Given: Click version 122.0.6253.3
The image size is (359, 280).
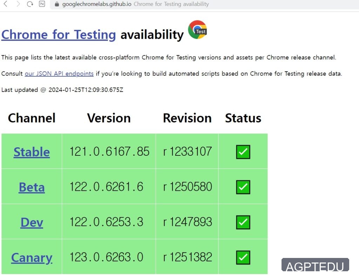Looking at the screenshot, I should point(107,222).
